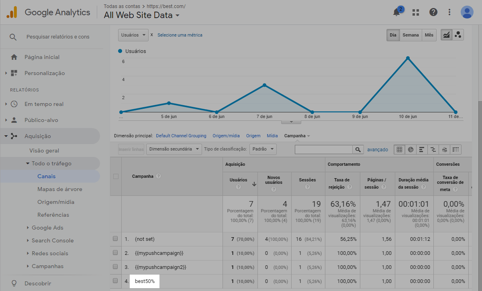
Task: Check the box for {{mypushcampaign2}} row
Action: point(115,267)
